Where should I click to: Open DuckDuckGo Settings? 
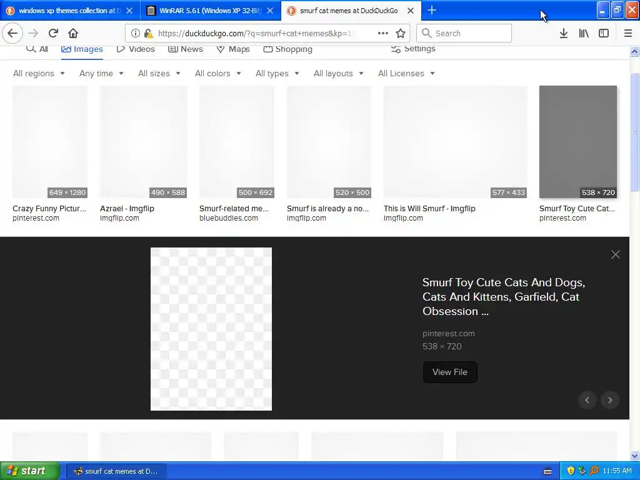point(413,49)
